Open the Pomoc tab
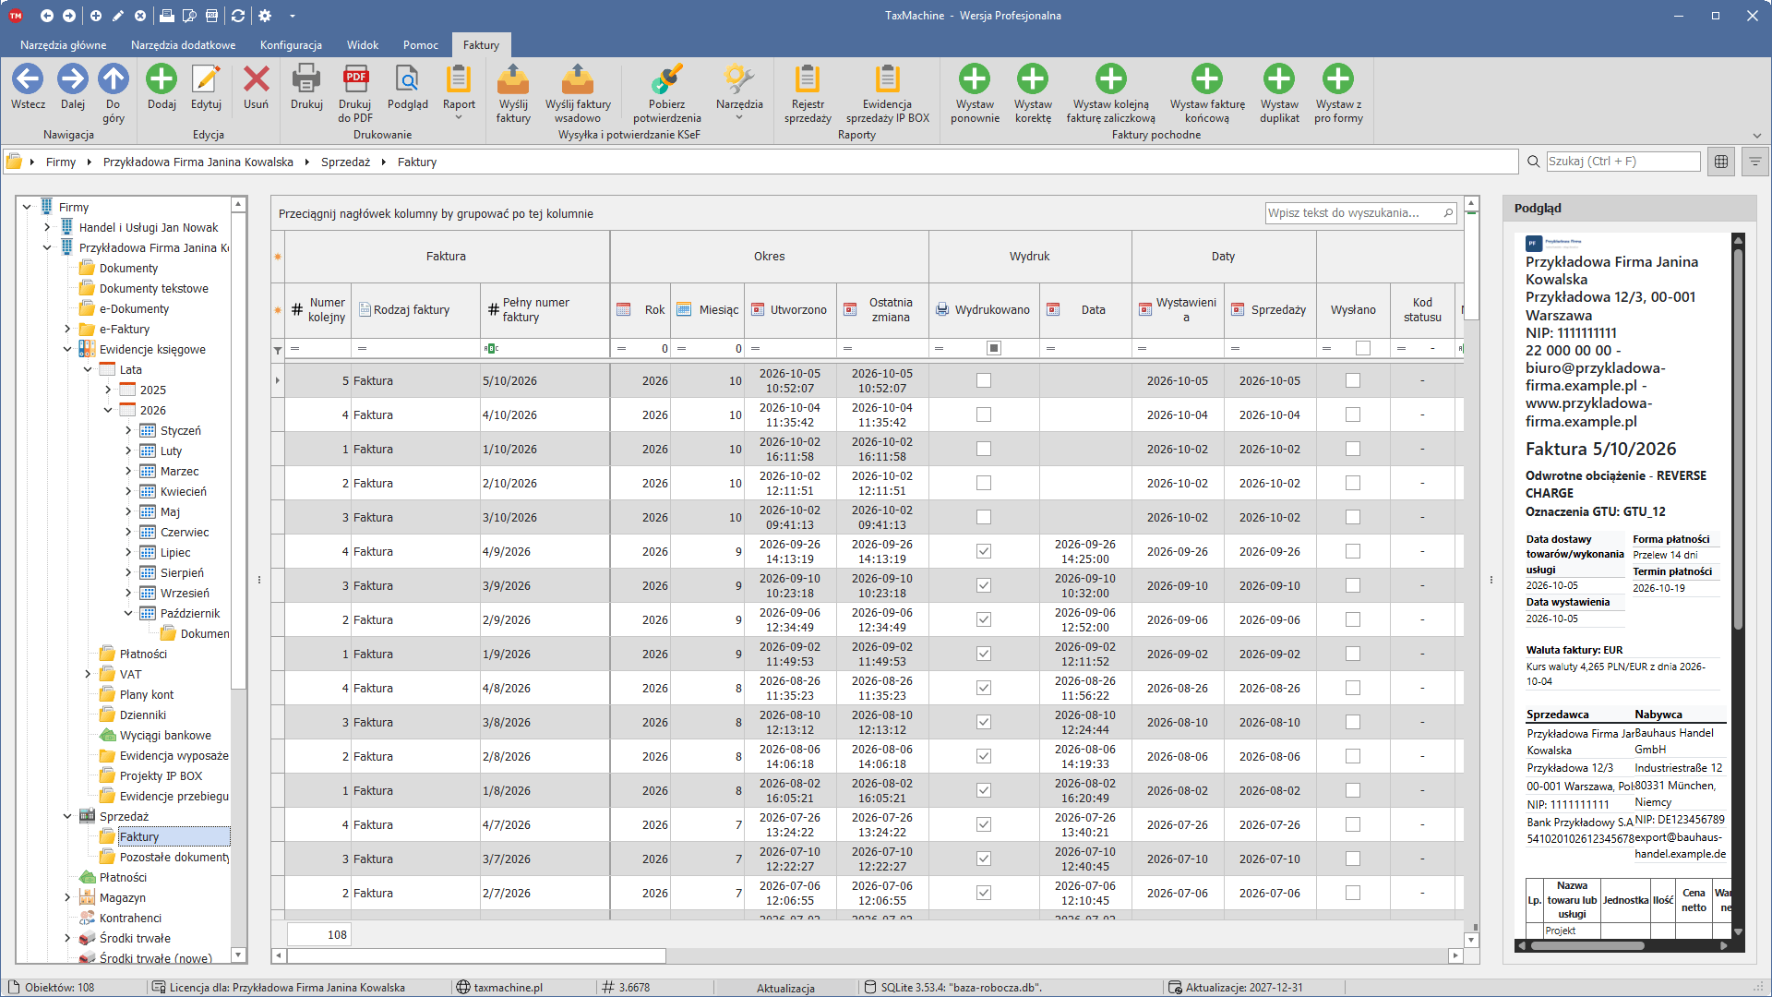1772x997 pixels. pos(421,44)
